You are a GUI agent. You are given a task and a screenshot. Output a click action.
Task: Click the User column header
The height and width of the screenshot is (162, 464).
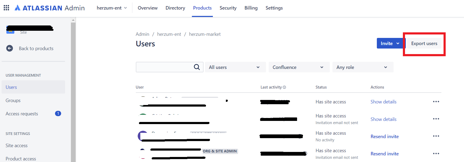tap(140, 87)
